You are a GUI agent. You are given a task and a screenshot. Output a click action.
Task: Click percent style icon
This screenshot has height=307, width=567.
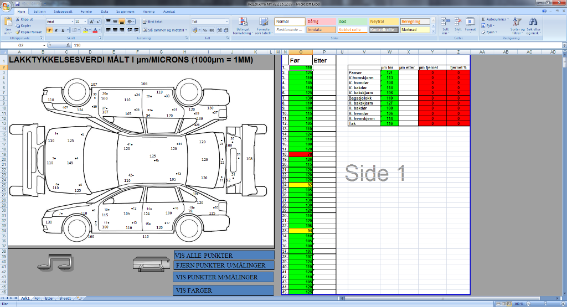(205, 30)
